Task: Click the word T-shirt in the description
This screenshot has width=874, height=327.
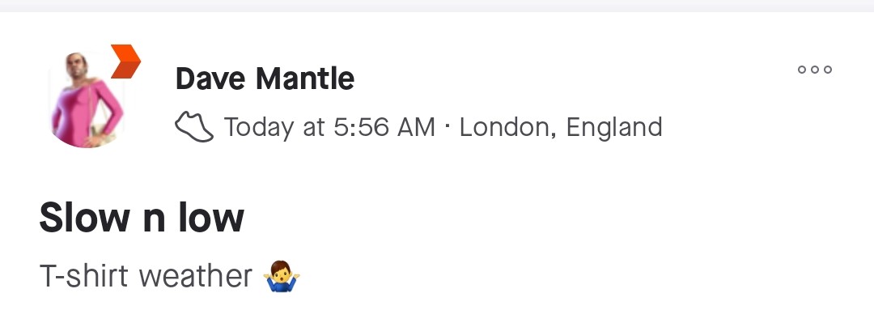Action: 84,277
